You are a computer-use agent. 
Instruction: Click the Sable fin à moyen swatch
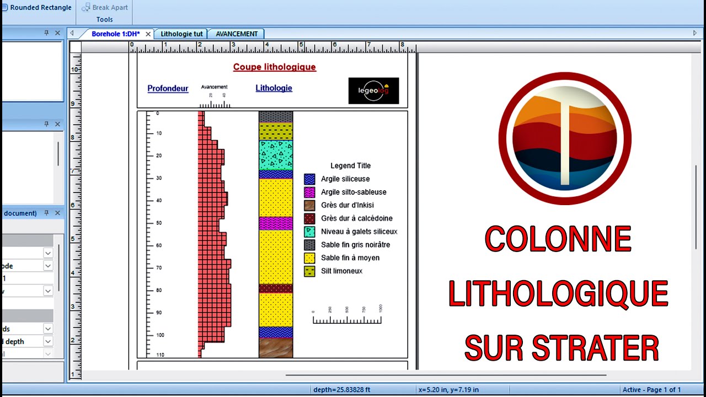(309, 258)
